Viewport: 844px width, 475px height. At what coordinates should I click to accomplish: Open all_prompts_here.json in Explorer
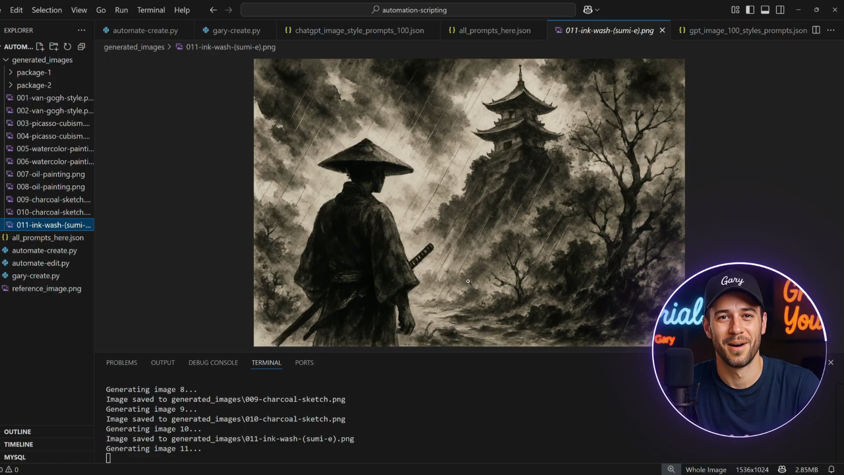pos(47,237)
